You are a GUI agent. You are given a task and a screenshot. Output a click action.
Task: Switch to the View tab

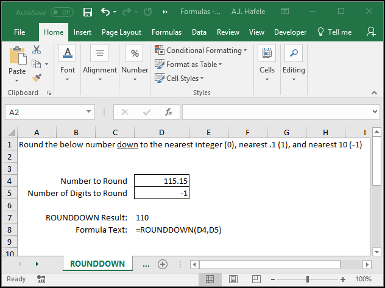[256, 32]
